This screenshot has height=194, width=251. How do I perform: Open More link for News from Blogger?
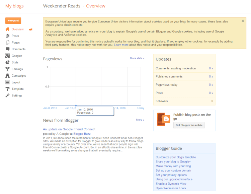point(140,120)
